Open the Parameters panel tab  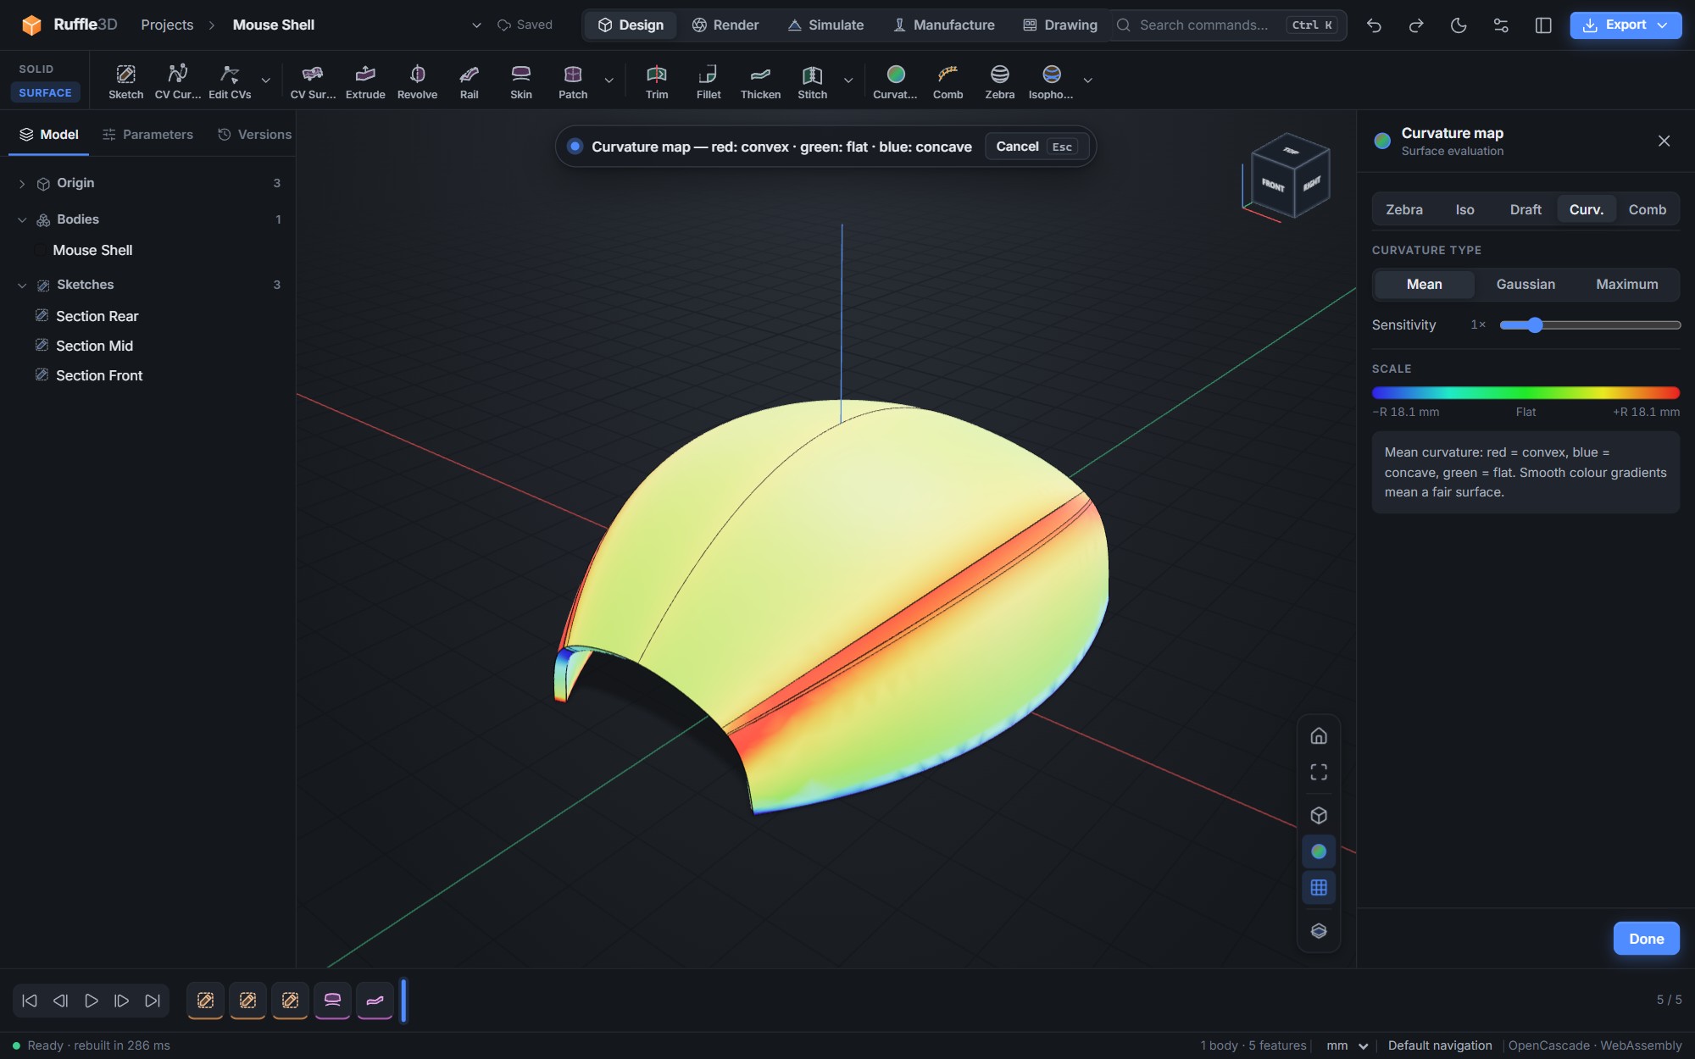148,135
